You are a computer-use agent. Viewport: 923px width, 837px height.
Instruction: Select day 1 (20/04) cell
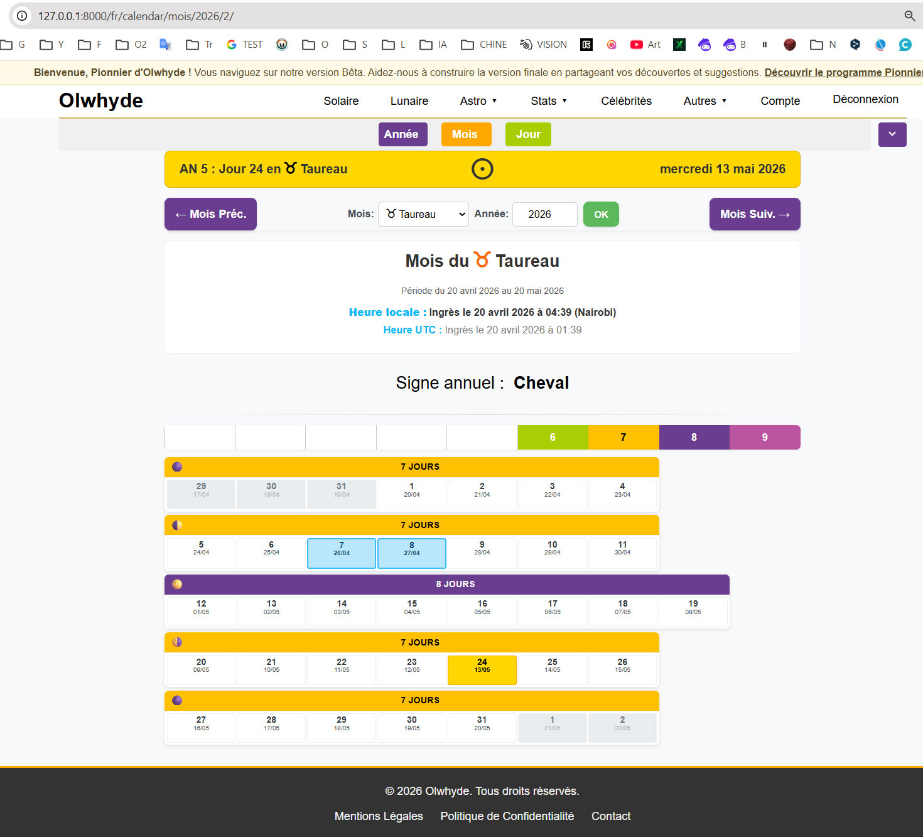pyautogui.click(x=412, y=494)
